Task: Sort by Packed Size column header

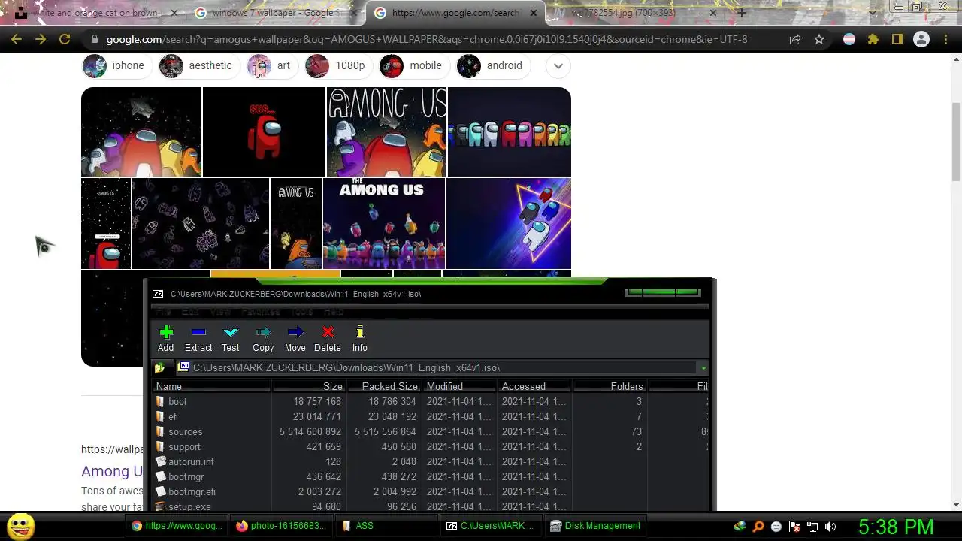Action: [x=384, y=386]
